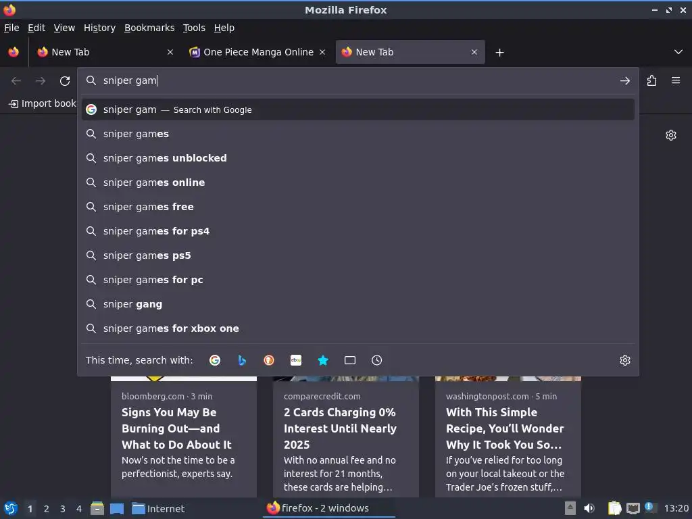Open the Internet taskbar folder entry

pos(158,509)
